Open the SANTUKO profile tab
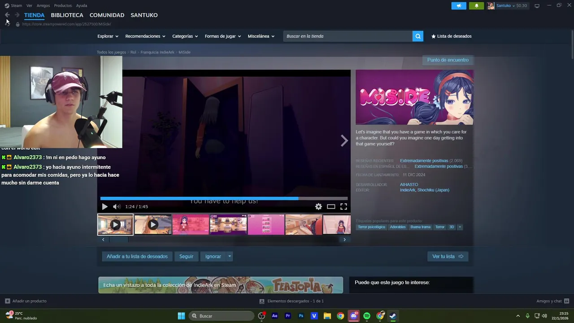 pyautogui.click(x=144, y=15)
